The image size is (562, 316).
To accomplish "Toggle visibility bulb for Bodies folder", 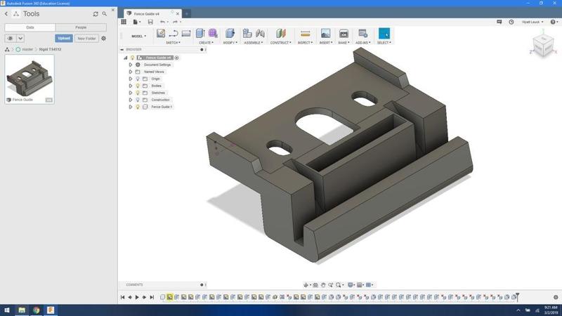I will click(x=137, y=86).
